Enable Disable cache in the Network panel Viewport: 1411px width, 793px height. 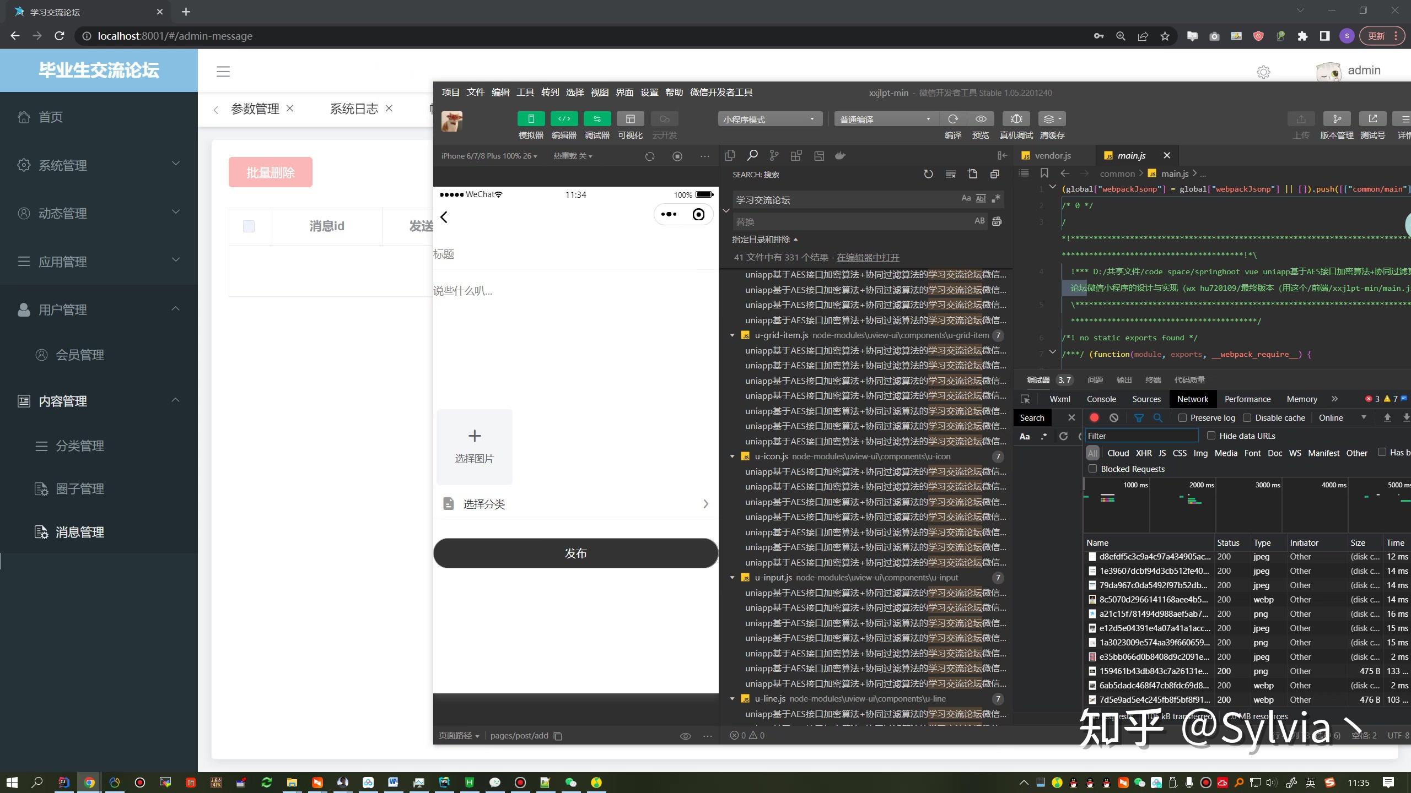point(1247,418)
